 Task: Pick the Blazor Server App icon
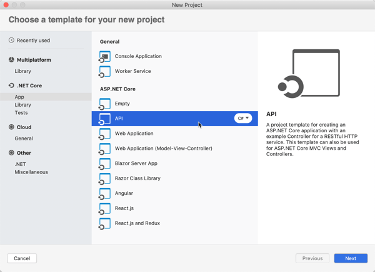[105, 163]
